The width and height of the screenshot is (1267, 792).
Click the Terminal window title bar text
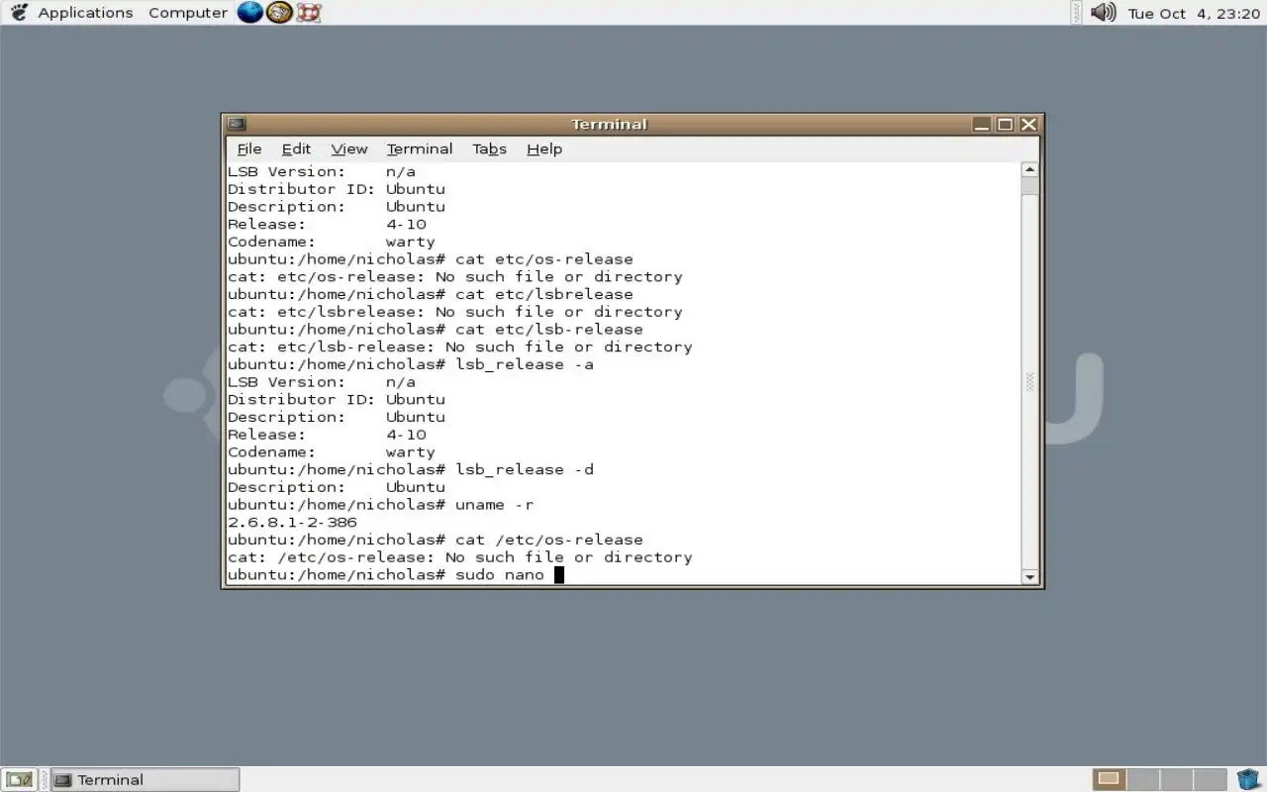609,124
